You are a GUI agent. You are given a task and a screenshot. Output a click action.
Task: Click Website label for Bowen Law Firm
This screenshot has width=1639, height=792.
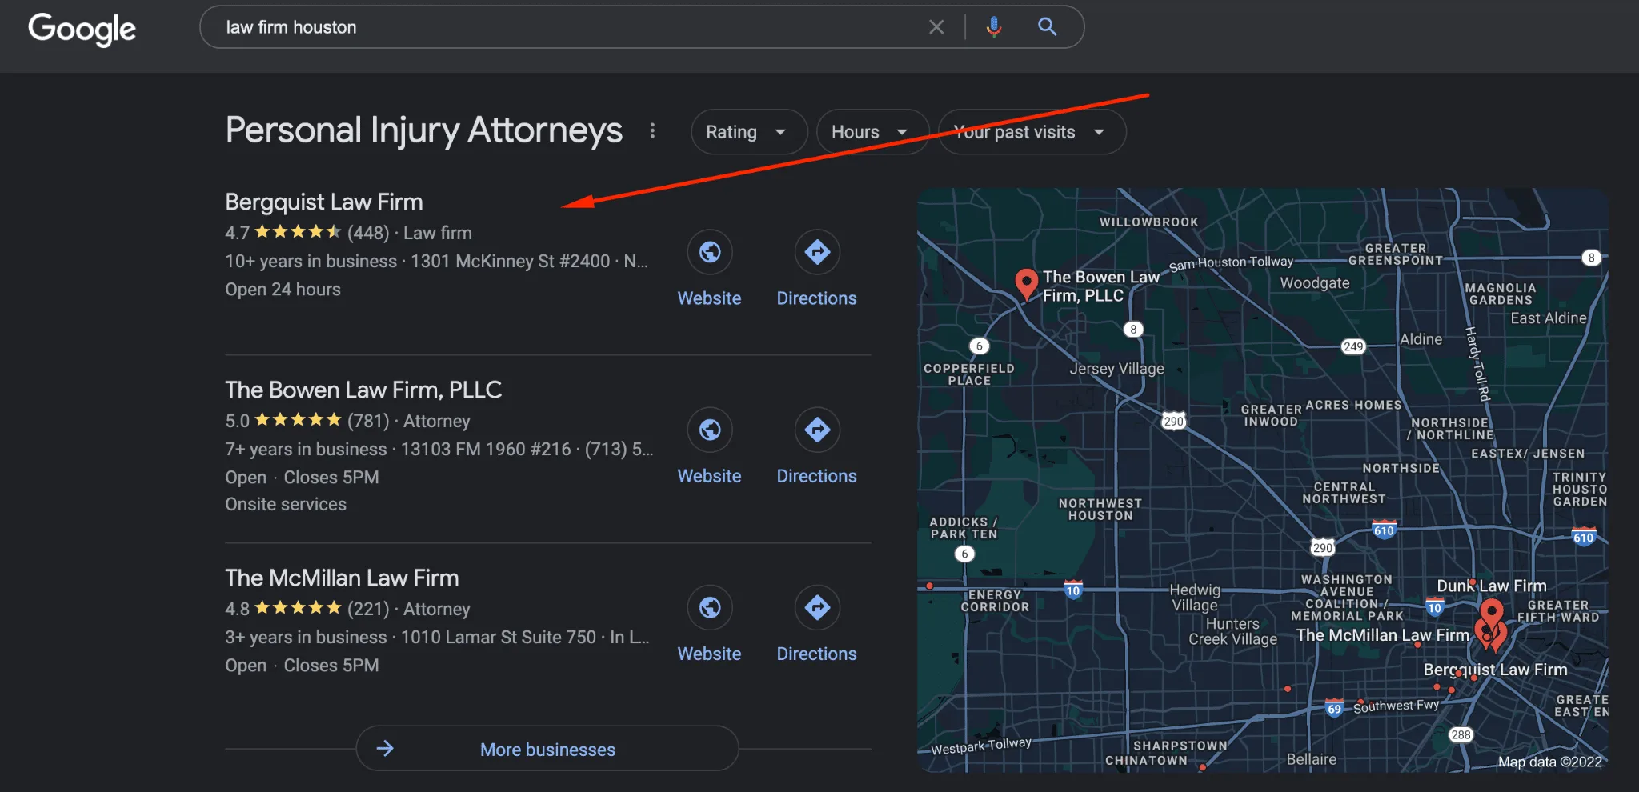coord(710,476)
